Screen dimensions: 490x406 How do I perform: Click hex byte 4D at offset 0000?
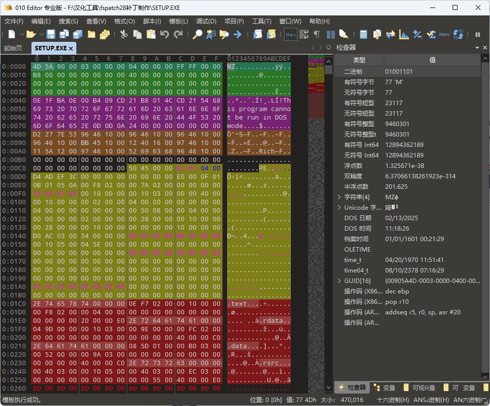click(x=37, y=66)
